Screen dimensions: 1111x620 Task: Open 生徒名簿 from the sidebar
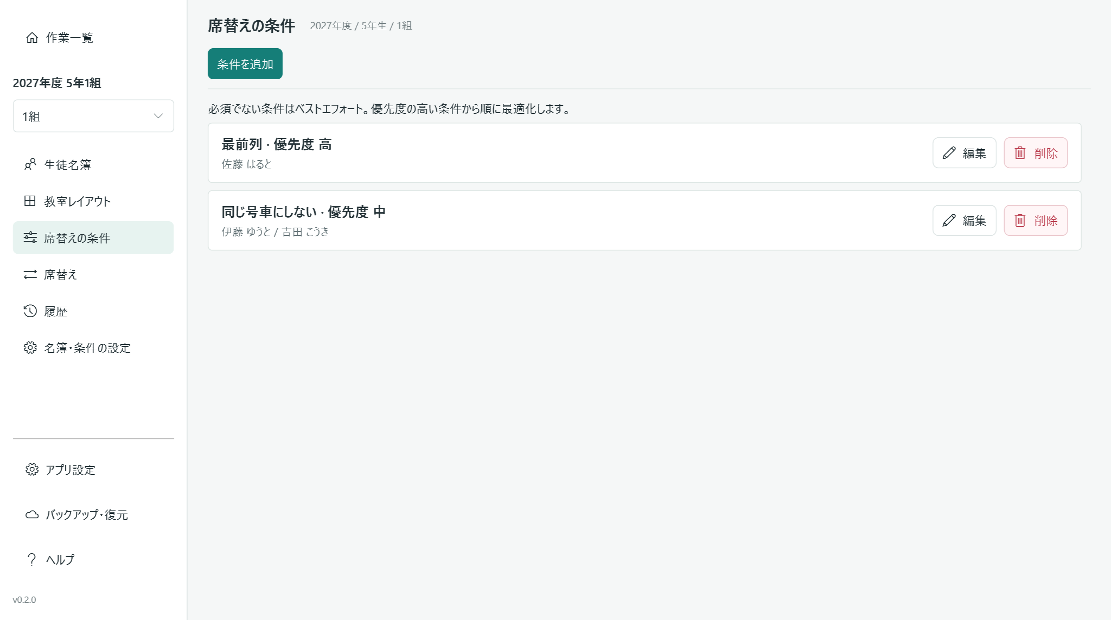[x=68, y=164]
